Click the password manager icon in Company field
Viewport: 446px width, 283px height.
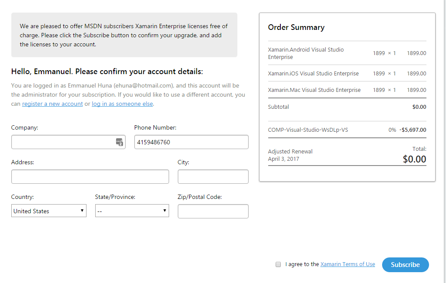pos(120,142)
